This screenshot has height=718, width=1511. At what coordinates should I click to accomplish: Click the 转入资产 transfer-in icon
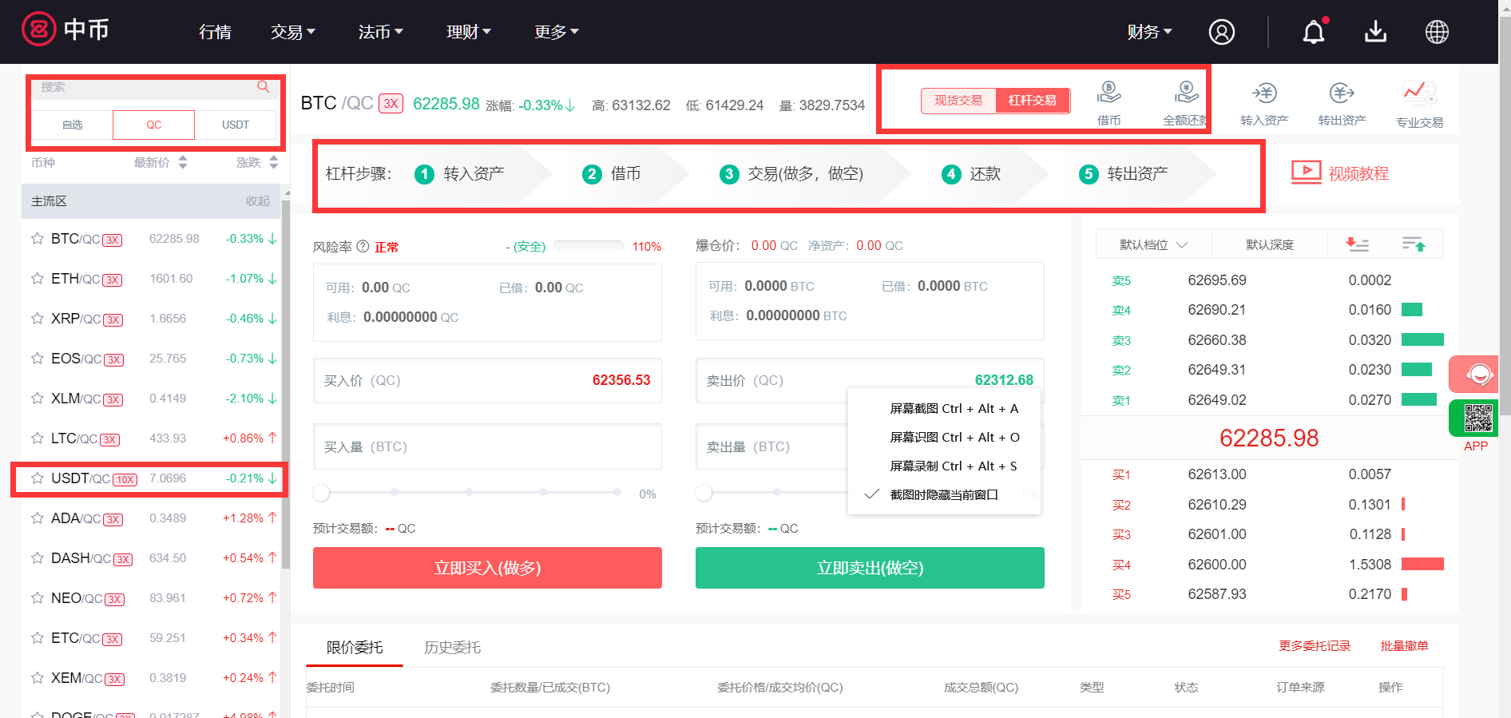(1264, 93)
